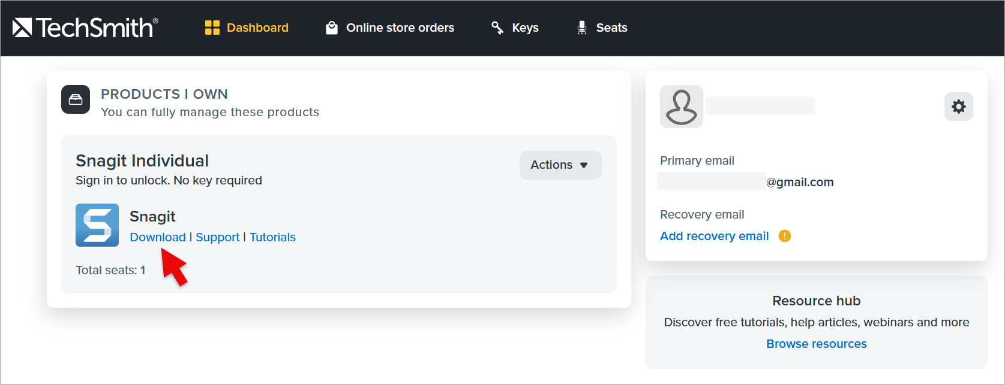
Task: Click the user profile avatar
Action: (x=682, y=107)
